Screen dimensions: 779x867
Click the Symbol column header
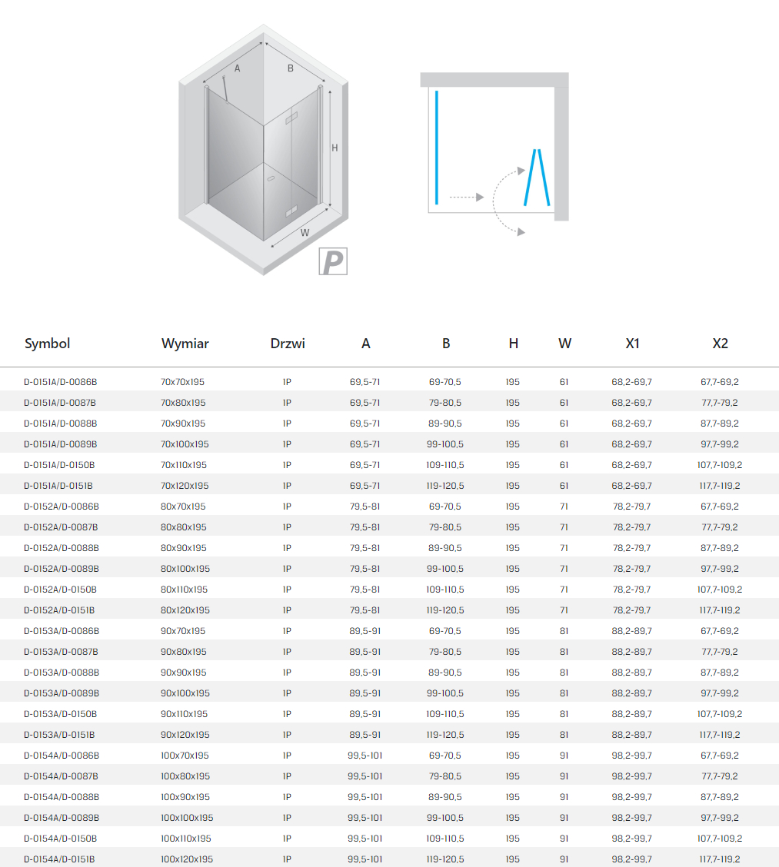coord(47,344)
